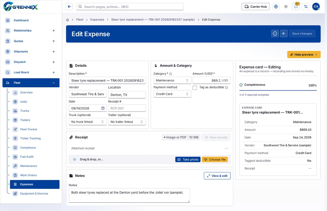Click the home icon in breadcrumb
This screenshot has height=211, width=327.
[67, 20]
